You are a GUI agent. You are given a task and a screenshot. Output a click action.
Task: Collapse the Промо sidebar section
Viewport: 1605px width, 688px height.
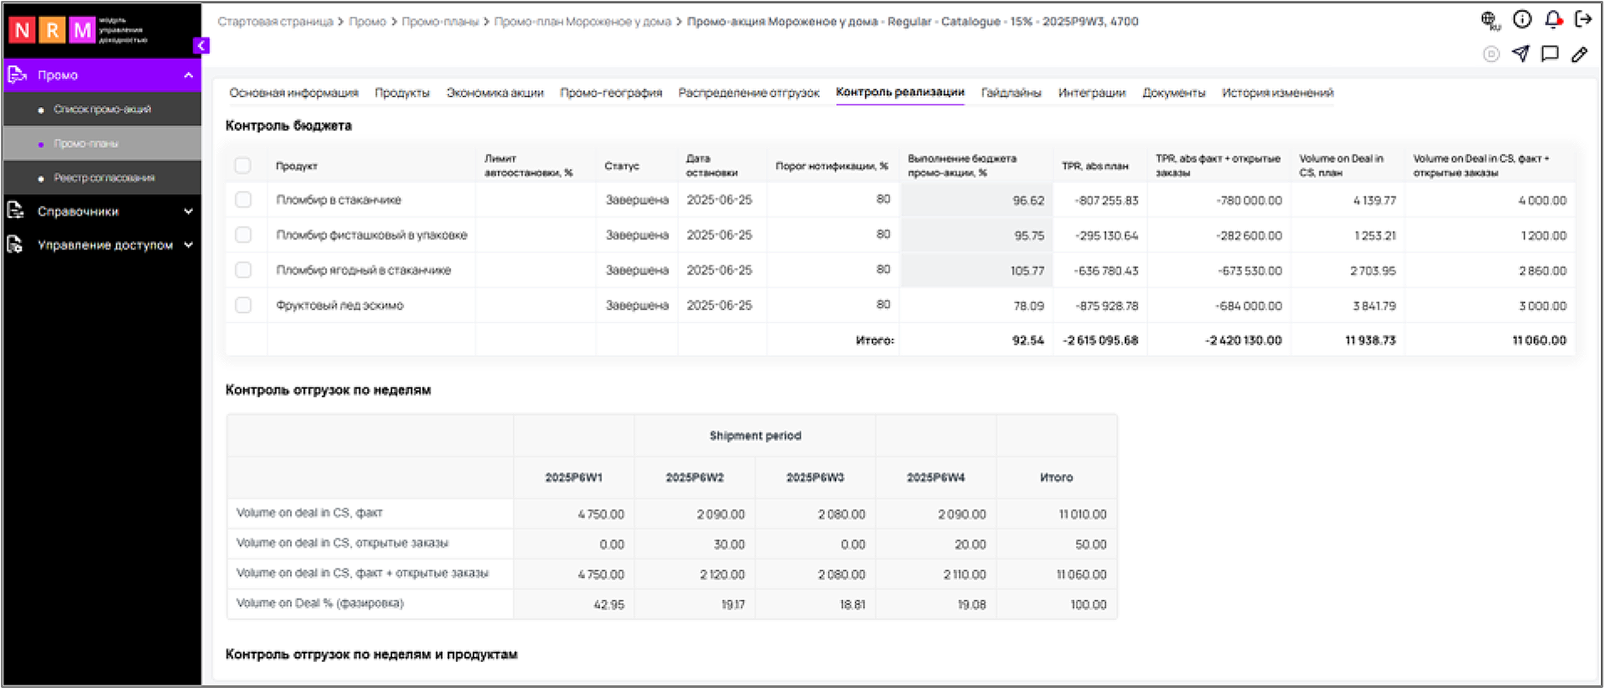(x=188, y=75)
